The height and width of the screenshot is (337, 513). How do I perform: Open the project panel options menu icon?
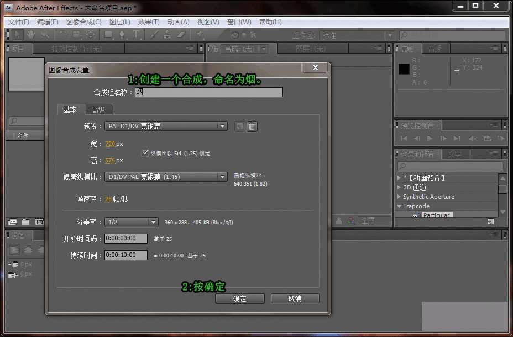[x=190, y=48]
